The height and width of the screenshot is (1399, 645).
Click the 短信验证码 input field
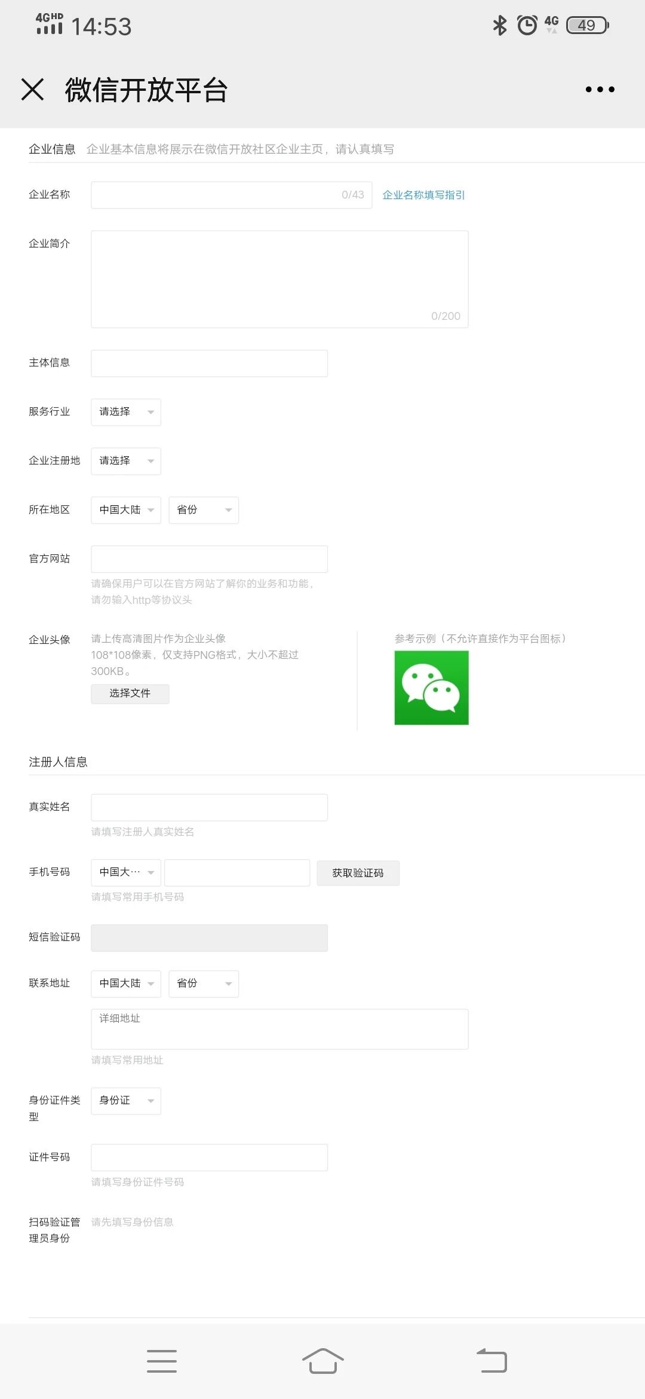209,938
